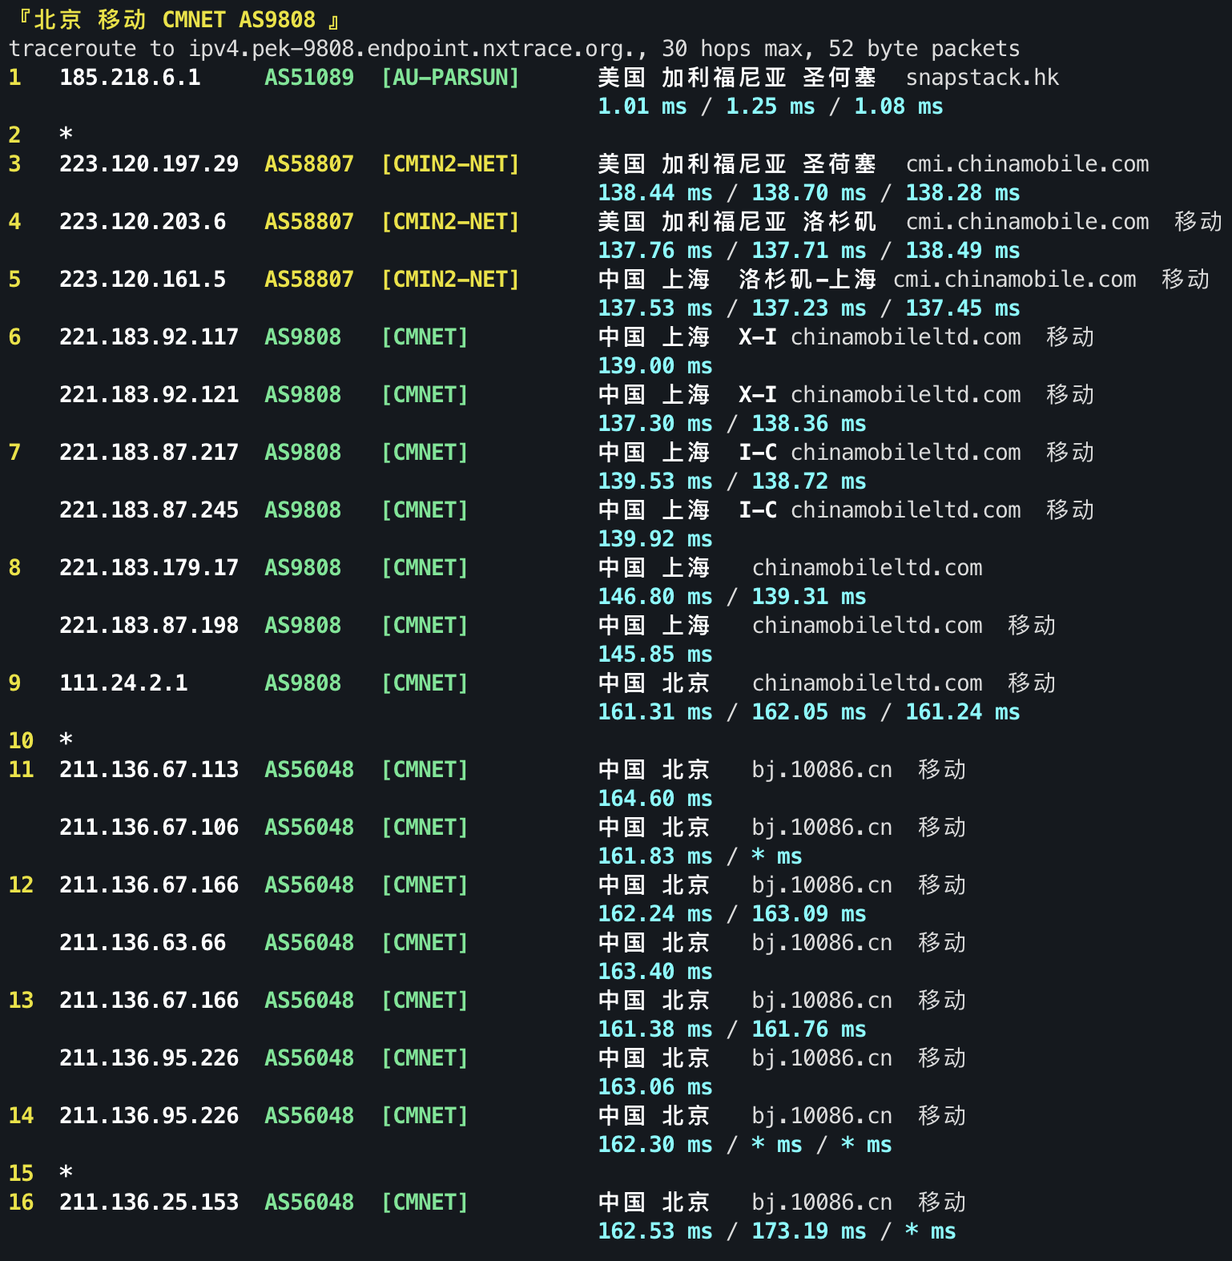Select latency 161.31 ms on hop 9
Image resolution: width=1232 pixels, height=1261 pixels.
click(x=655, y=712)
